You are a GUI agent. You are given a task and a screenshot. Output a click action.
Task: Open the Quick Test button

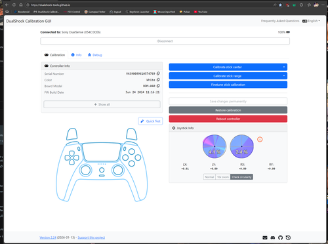150,121
